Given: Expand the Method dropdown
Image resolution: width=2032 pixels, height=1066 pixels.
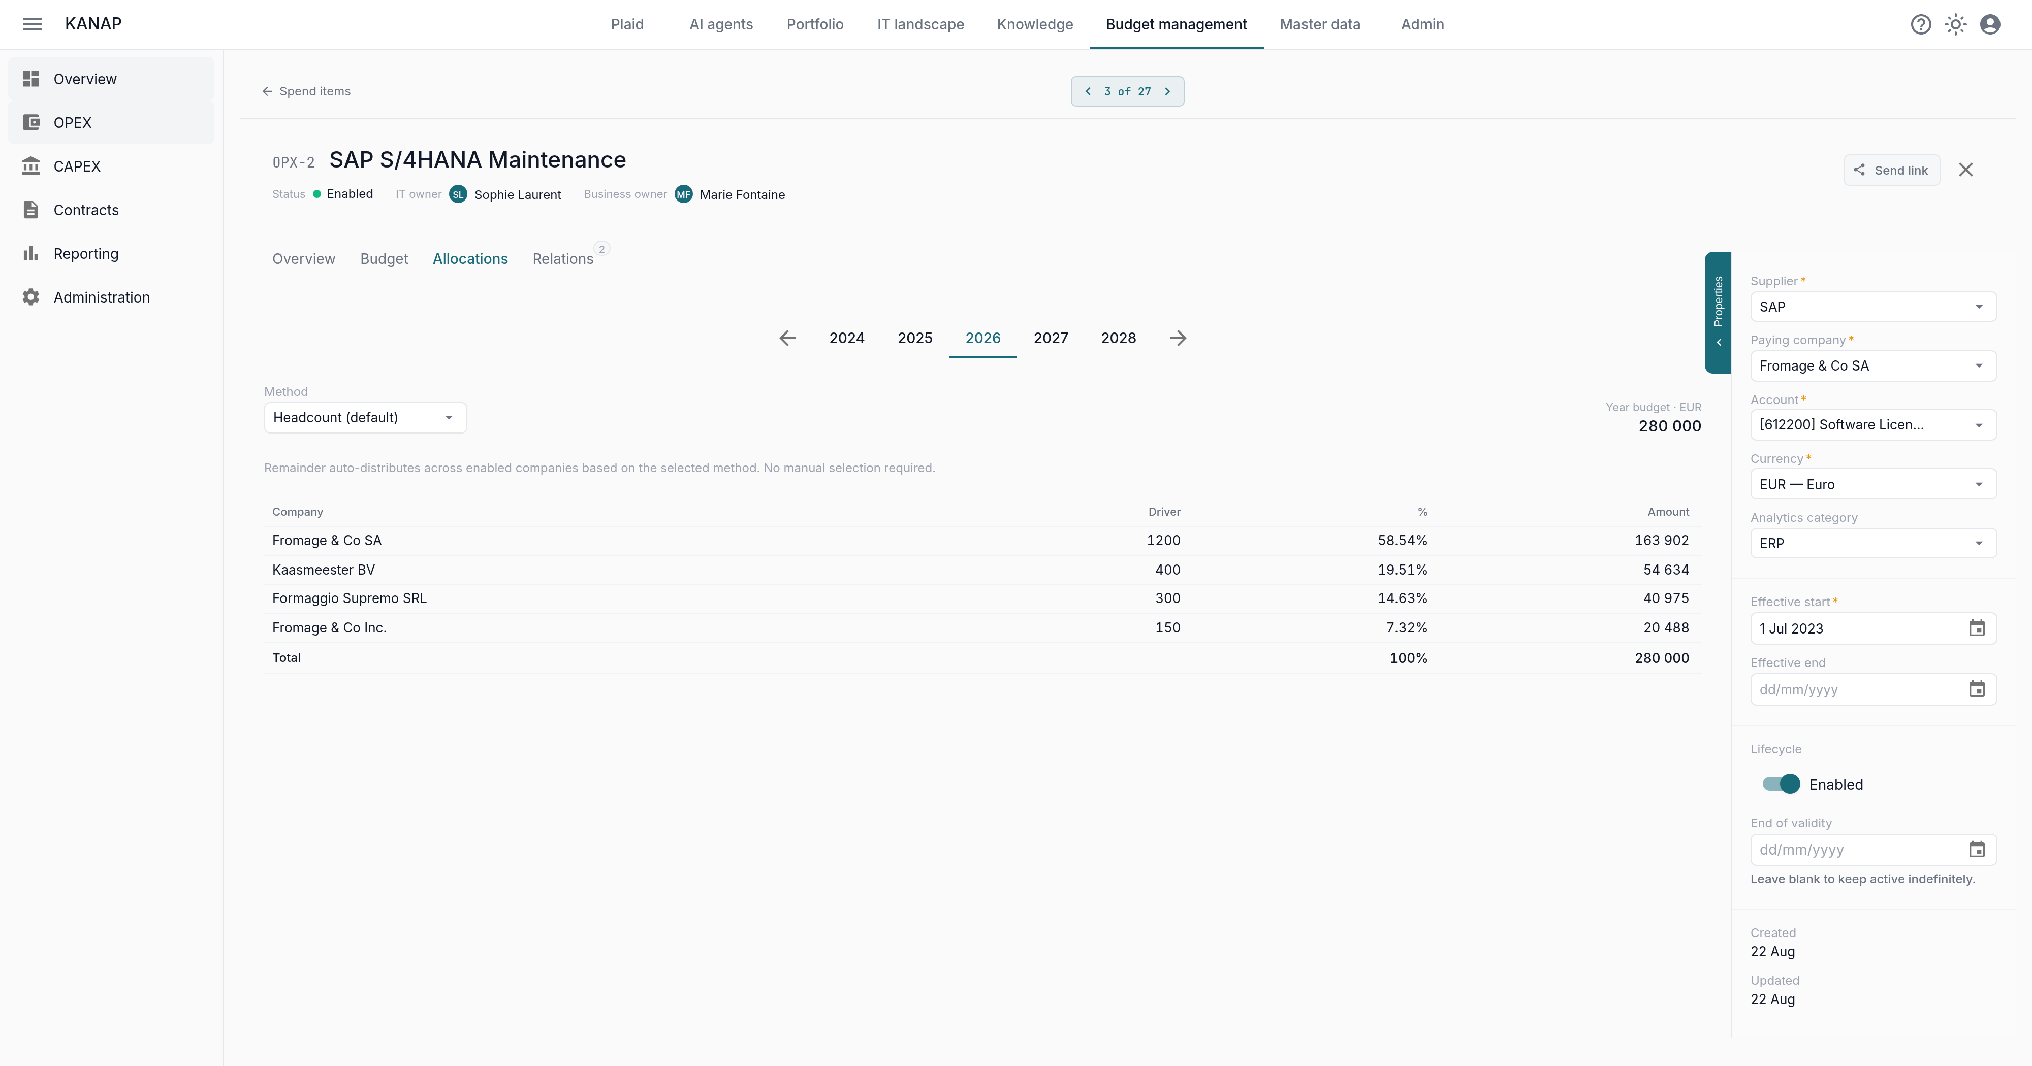Looking at the screenshot, I should [x=365, y=418].
